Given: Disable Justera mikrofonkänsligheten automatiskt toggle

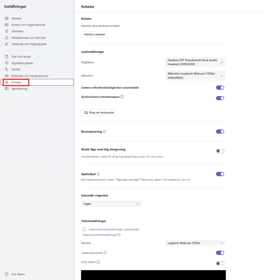Looking at the screenshot, I should click(220, 87).
